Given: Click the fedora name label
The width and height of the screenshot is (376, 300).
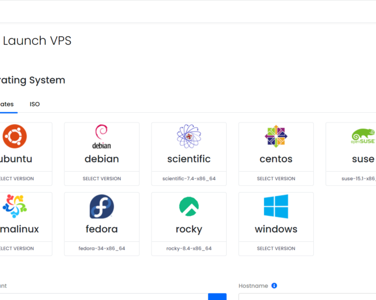Looking at the screenshot, I should tap(102, 229).
